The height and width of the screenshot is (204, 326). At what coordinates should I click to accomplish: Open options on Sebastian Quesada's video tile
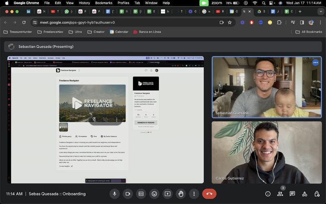point(315,62)
